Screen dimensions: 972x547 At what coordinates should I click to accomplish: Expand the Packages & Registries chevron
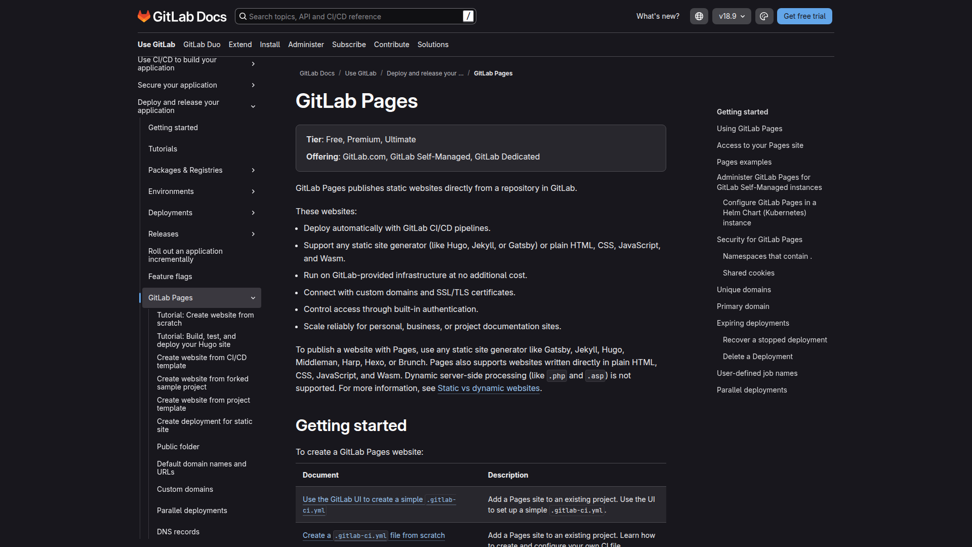[x=253, y=170]
